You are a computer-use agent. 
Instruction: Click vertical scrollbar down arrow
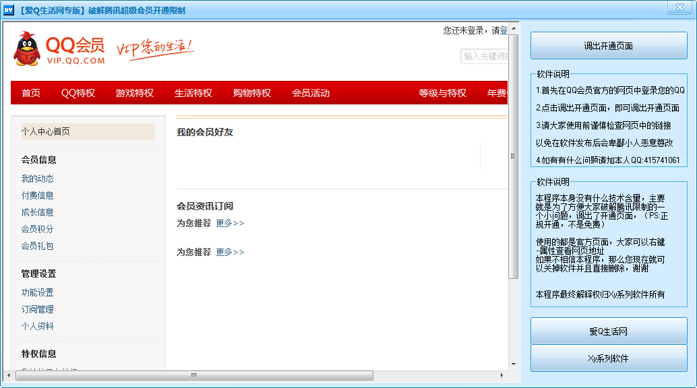[514, 364]
